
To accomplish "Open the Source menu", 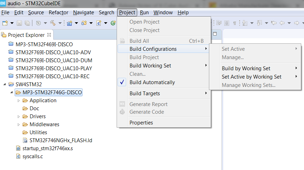I will click(x=36, y=13).
